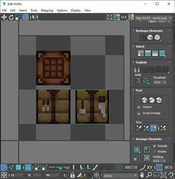Image resolution: width=175 pixels, height=179 pixels.
Task: Open the Select menu
Action: tap(23, 10)
